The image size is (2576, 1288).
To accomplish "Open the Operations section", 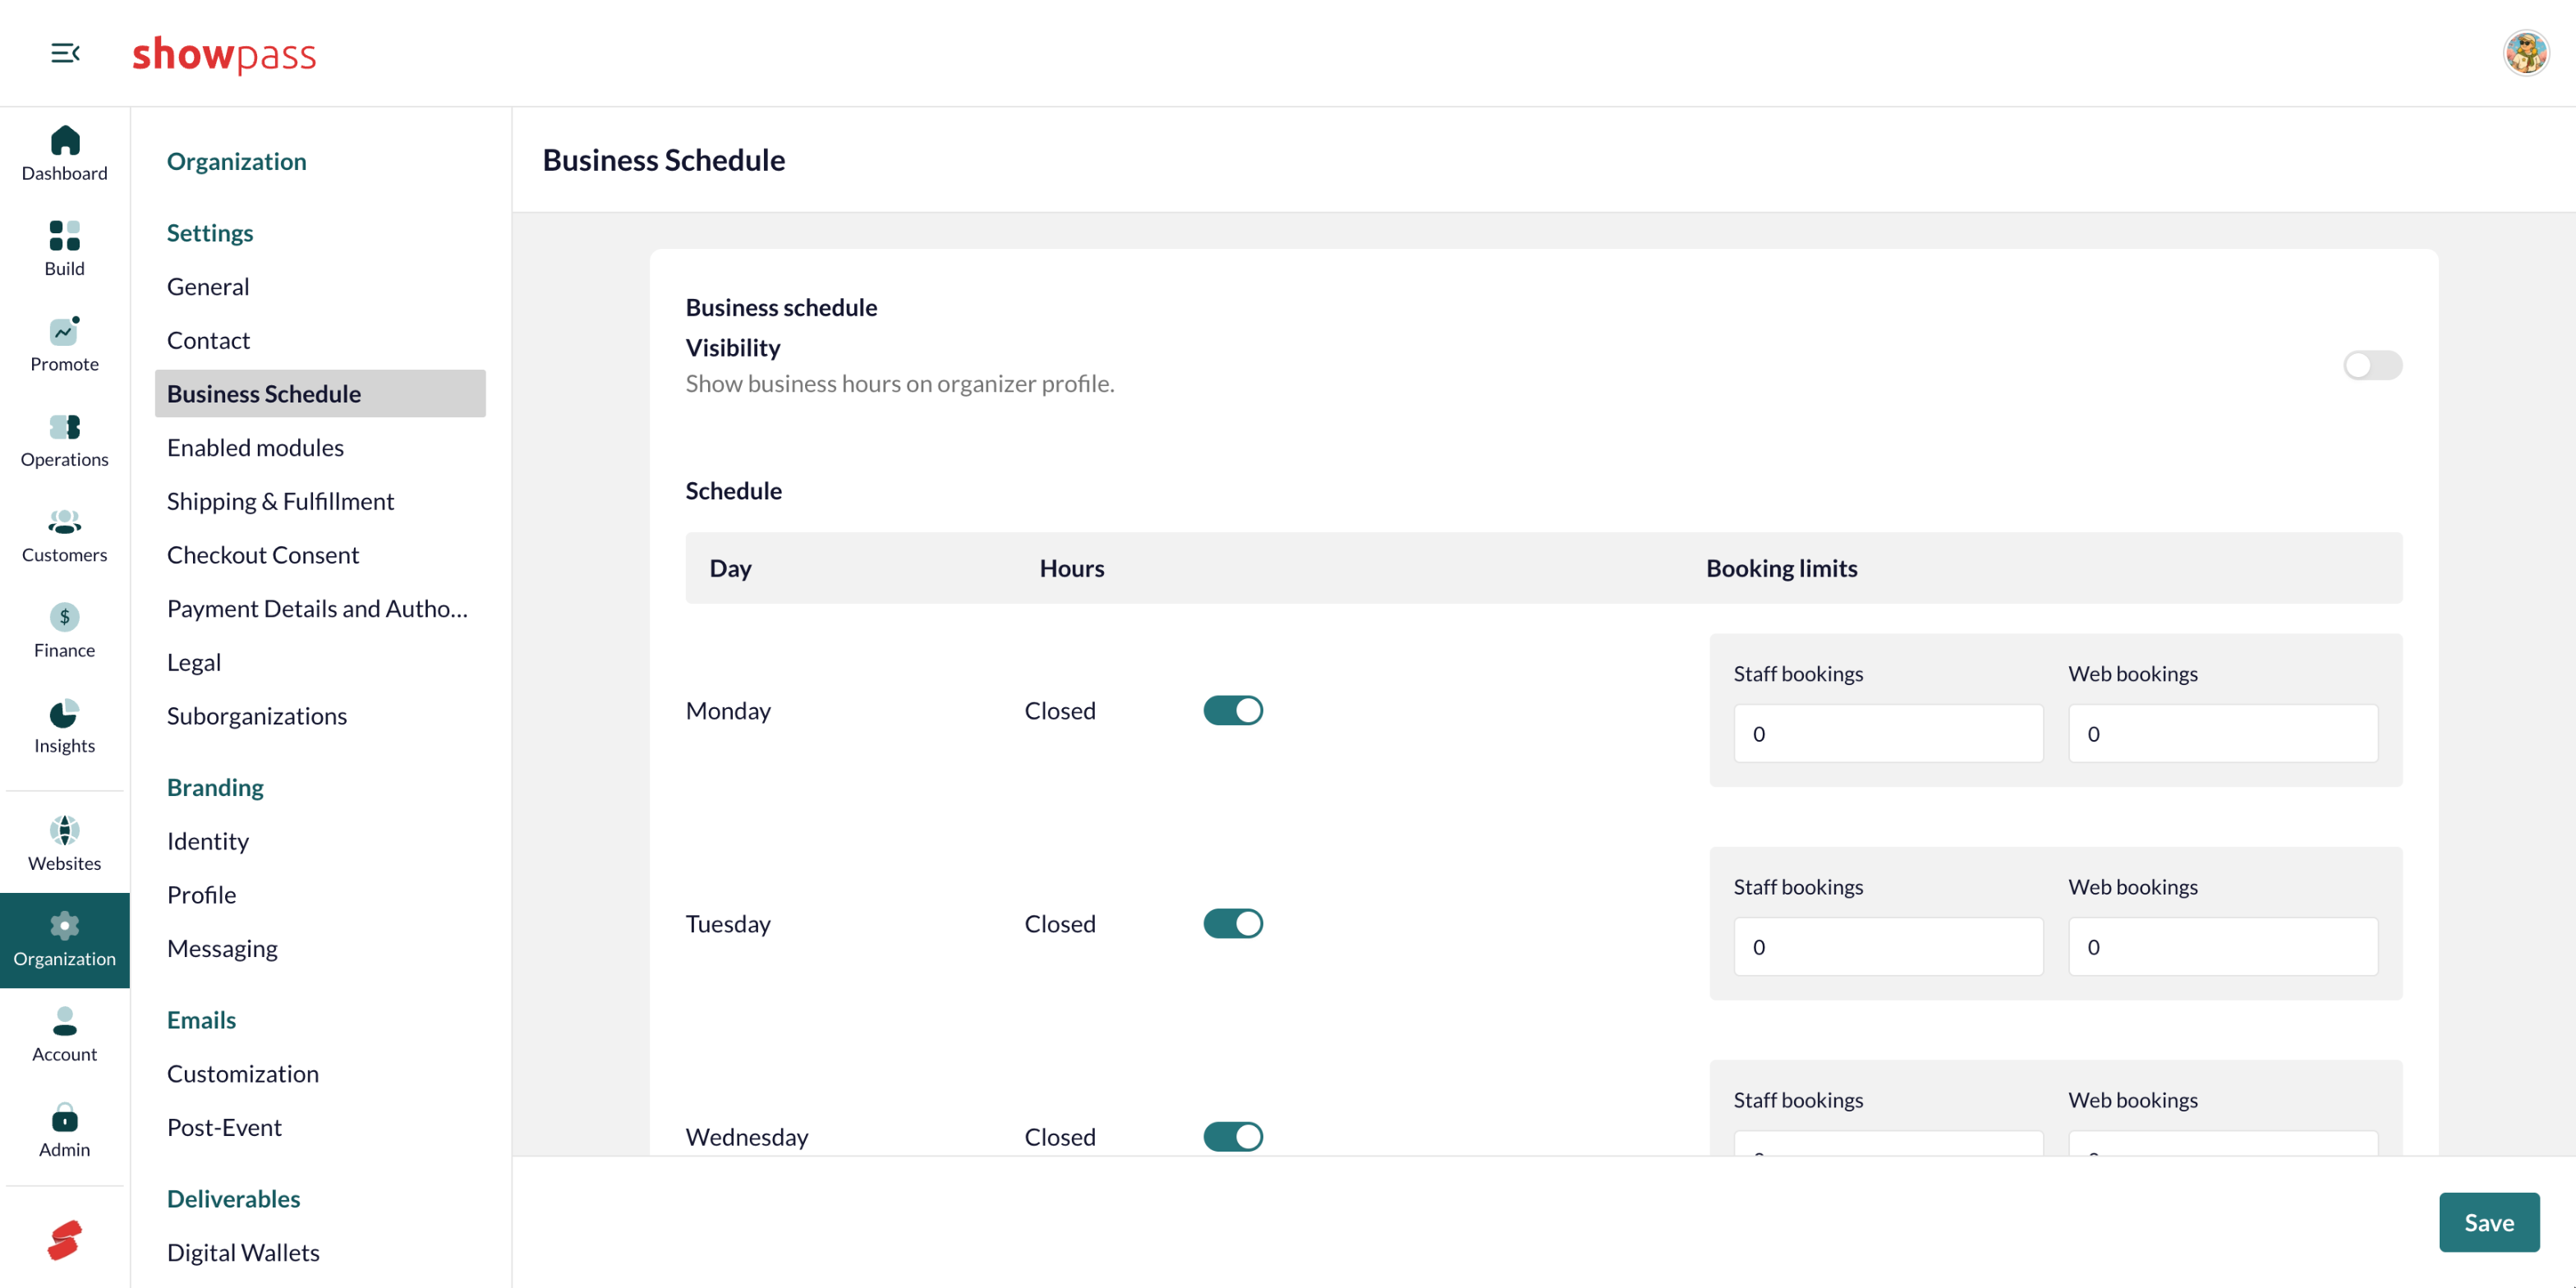I will pos(64,440).
